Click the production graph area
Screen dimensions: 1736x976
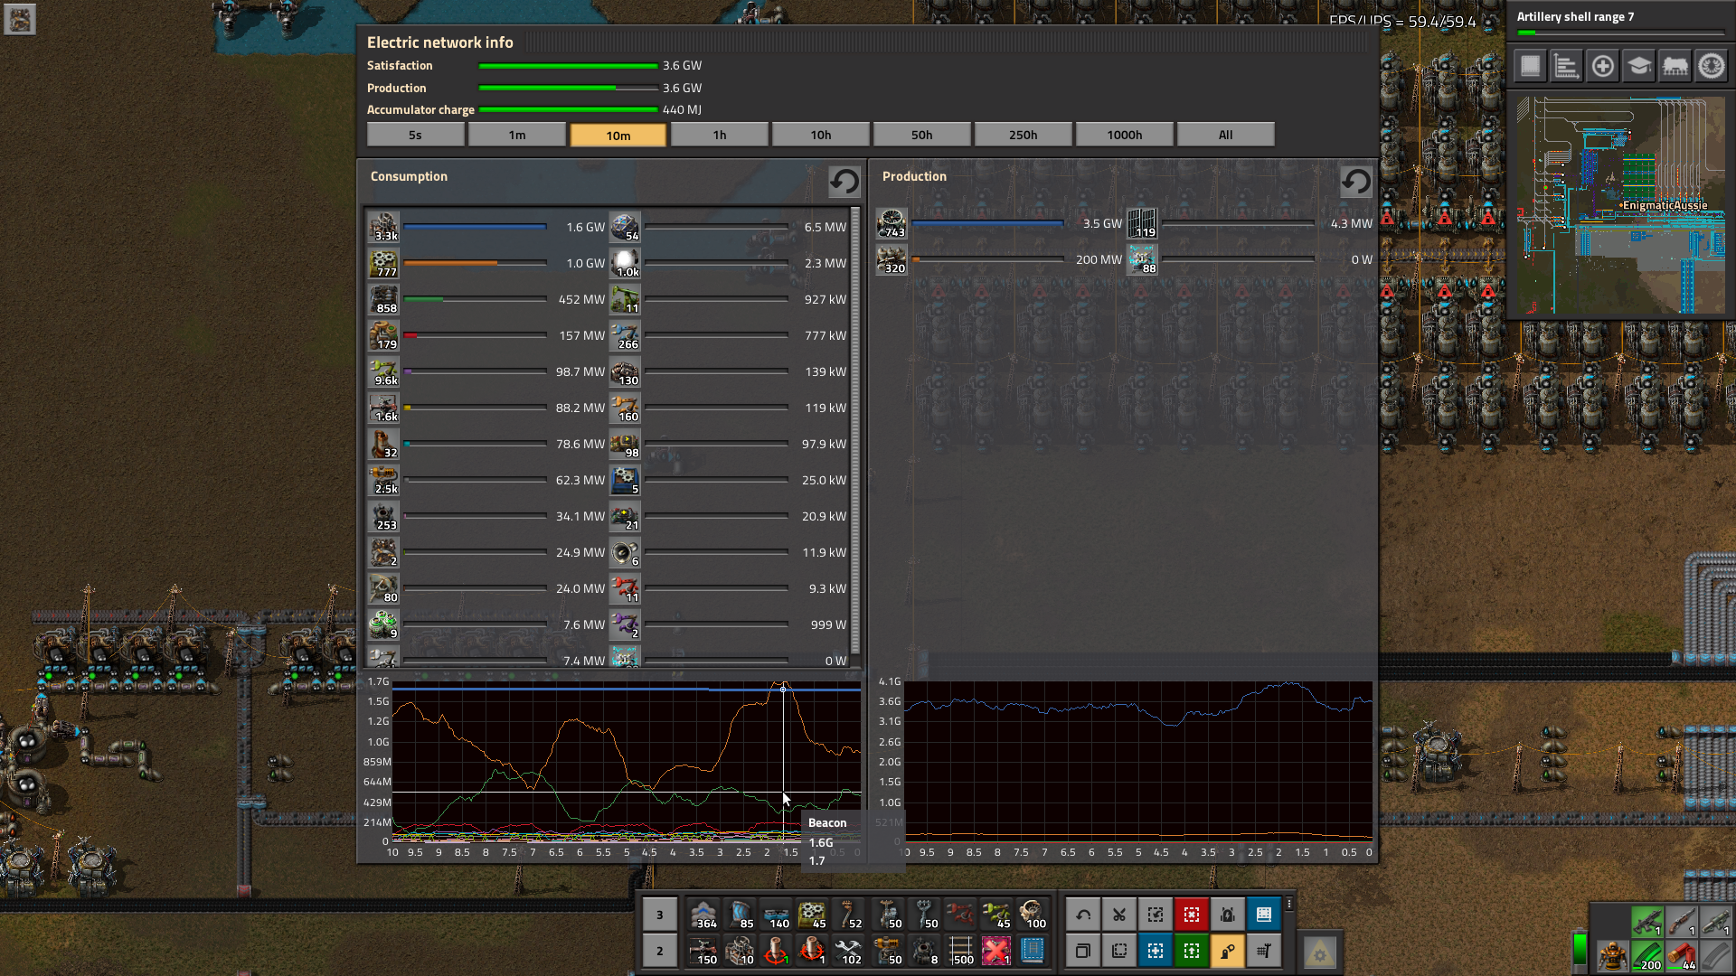[x=1138, y=761]
